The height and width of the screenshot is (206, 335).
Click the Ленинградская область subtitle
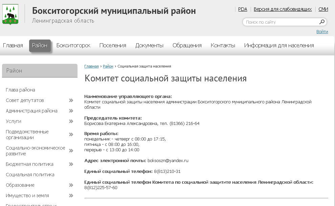63,21
